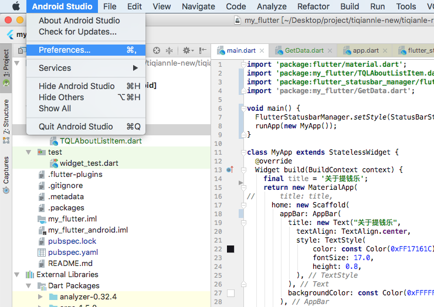434x307 pixels.
Task: Open the View menu
Action: tap(162, 6)
